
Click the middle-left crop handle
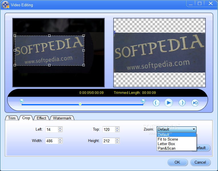pyautogui.click(x=15, y=50)
